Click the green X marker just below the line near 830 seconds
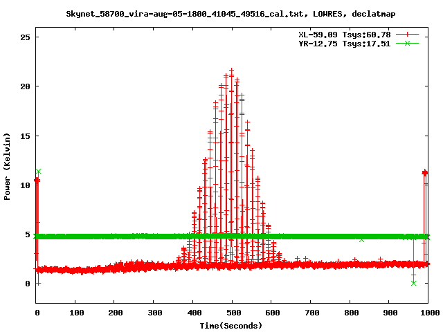 tap(361, 240)
